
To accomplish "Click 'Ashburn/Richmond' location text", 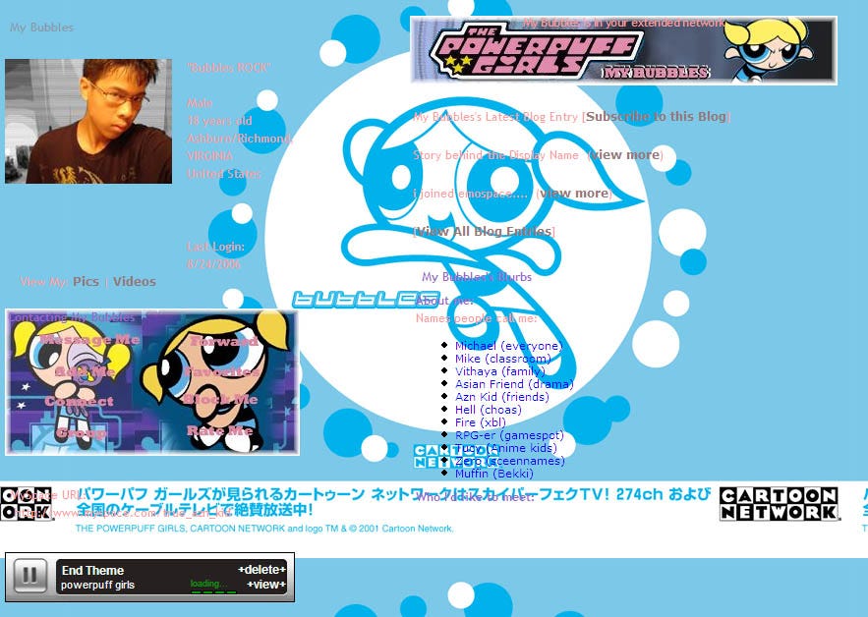I will tap(239, 139).
